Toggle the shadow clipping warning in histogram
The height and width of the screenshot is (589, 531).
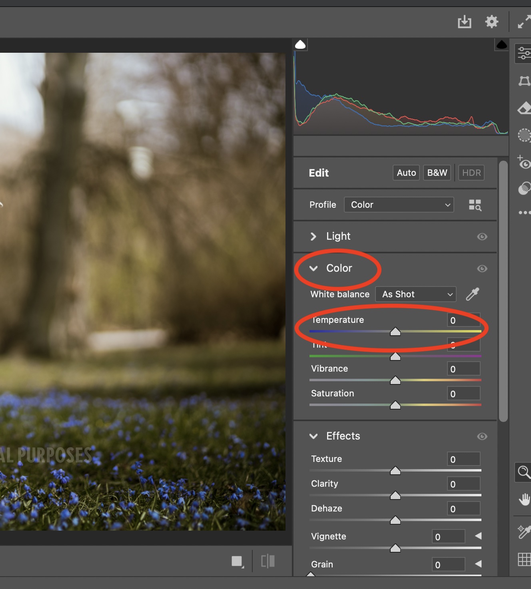(300, 44)
